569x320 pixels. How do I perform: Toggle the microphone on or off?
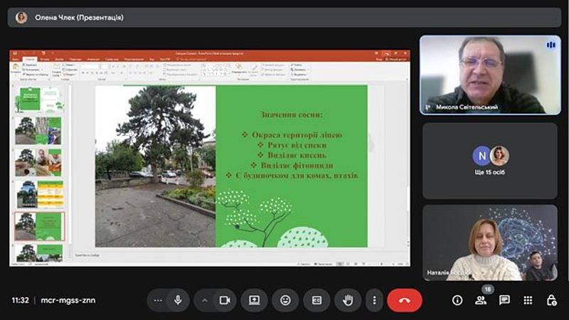point(178,300)
